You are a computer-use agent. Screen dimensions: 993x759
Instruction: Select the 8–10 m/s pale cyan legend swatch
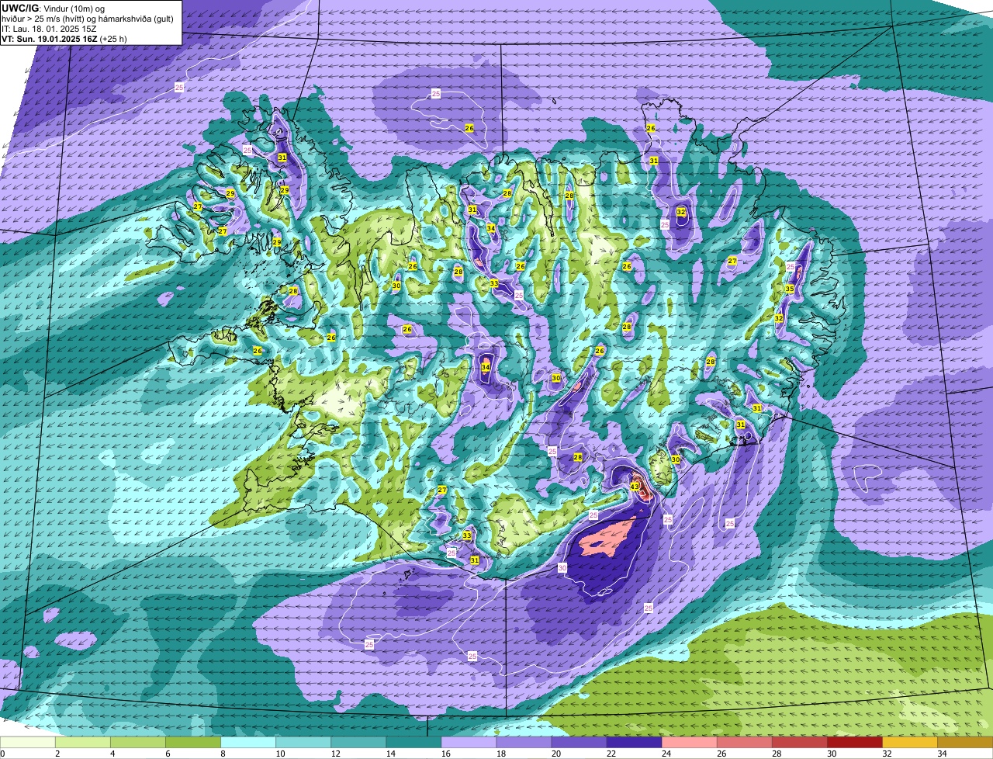[248, 743]
